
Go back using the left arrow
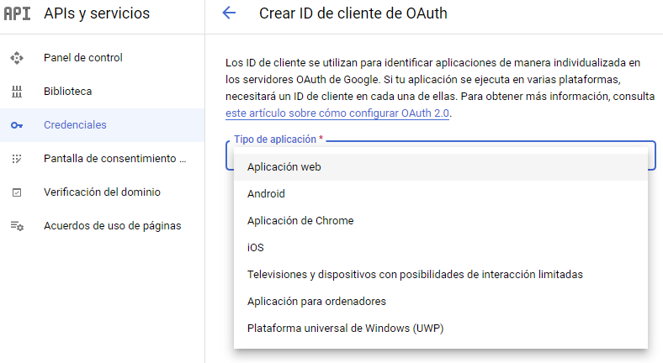tap(228, 13)
